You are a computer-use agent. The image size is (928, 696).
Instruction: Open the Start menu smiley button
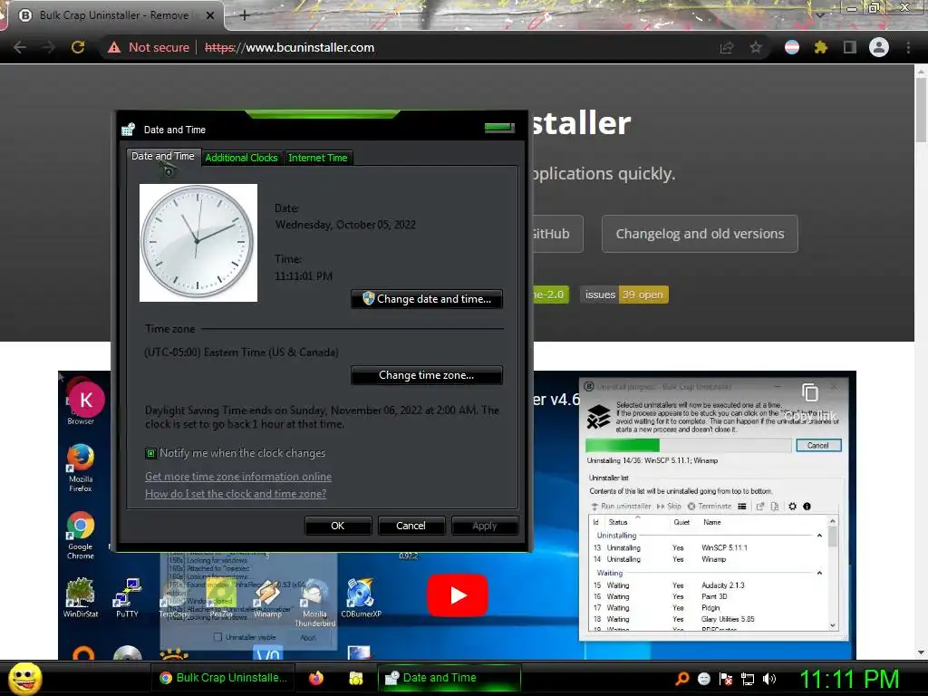tap(24, 678)
